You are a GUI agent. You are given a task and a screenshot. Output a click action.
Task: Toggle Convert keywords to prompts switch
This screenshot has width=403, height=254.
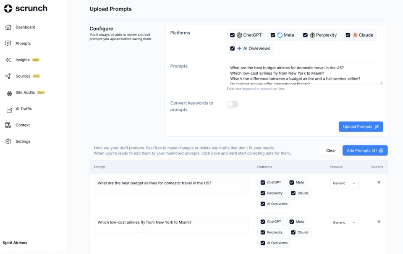[233, 104]
